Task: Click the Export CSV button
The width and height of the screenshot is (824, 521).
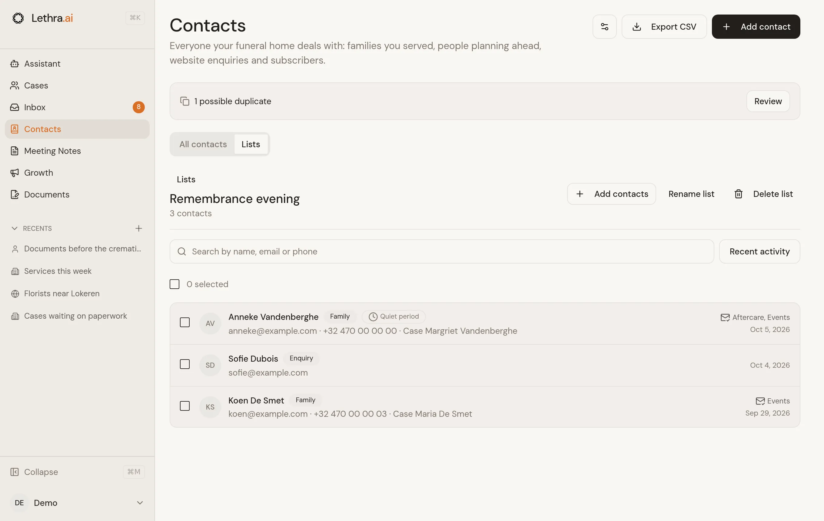Action: 664,27
